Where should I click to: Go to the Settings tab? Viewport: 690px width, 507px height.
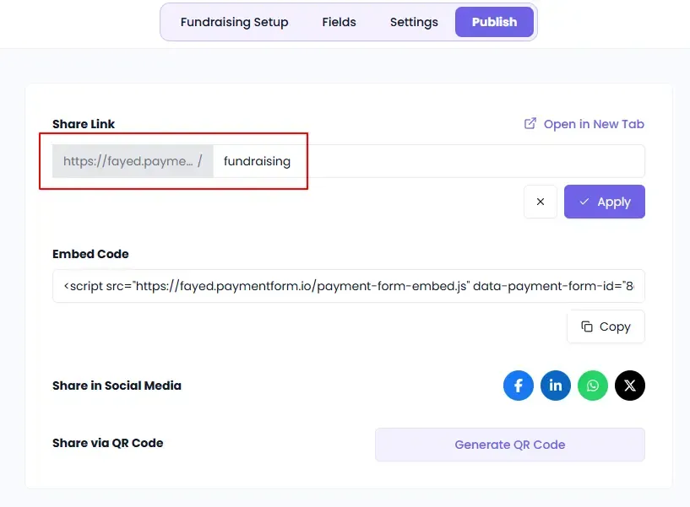[x=414, y=22]
